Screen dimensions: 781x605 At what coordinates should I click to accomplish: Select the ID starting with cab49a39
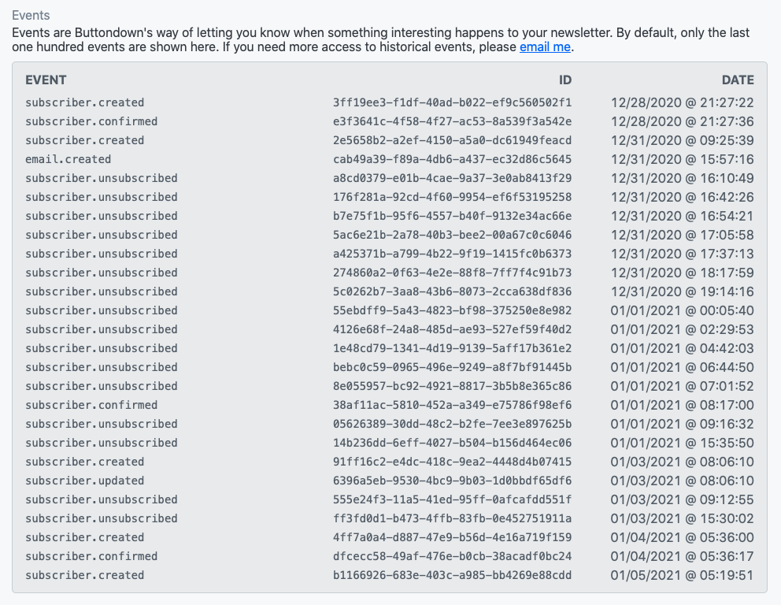point(452,159)
